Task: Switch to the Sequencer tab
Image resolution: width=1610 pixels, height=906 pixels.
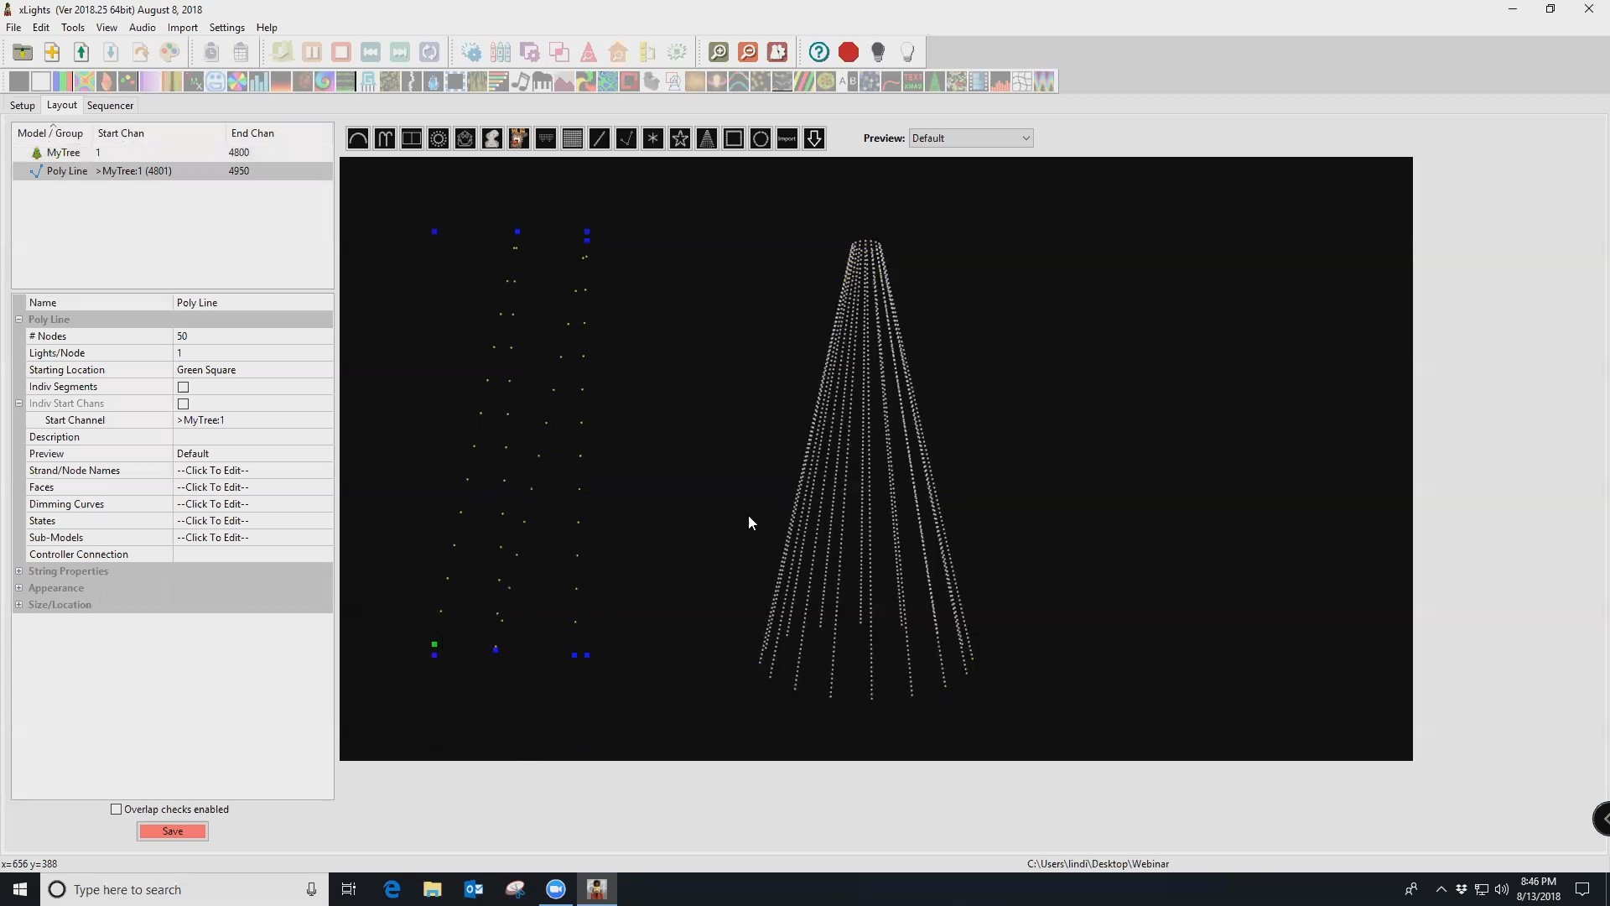Action: [110, 106]
